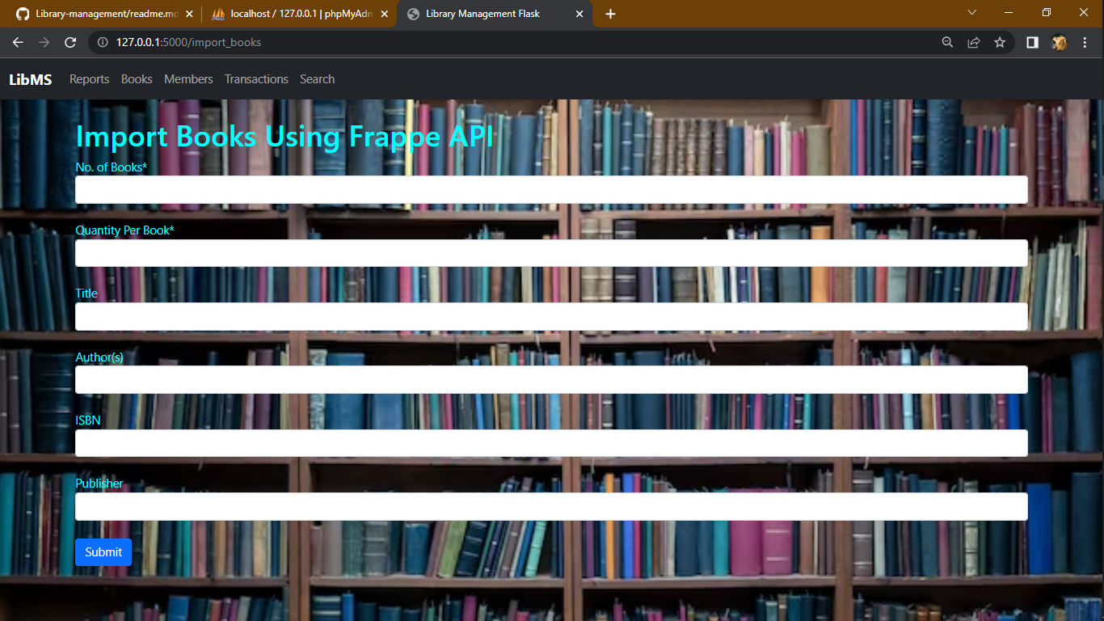
Task: Click the forward navigation arrow
Action: click(44, 42)
